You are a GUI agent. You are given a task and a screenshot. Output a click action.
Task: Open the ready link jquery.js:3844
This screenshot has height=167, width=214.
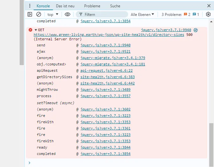pyautogui.click(x=105, y=147)
